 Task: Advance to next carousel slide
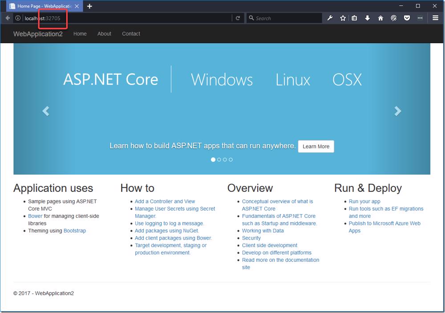coord(398,111)
